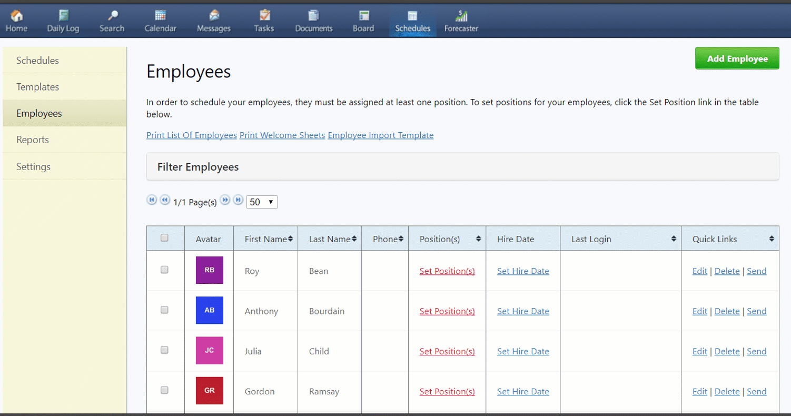791x416 pixels.
Task: Open the Tasks clipboard icon
Action: 264,16
